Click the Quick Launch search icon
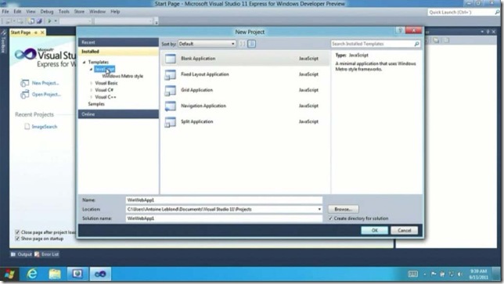The image size is (504, 284). [x=497, y=13]
